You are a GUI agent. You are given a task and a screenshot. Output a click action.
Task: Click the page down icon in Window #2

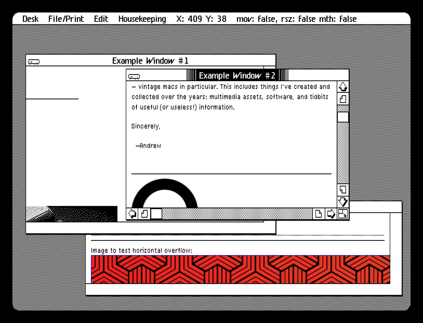point(343,190)
